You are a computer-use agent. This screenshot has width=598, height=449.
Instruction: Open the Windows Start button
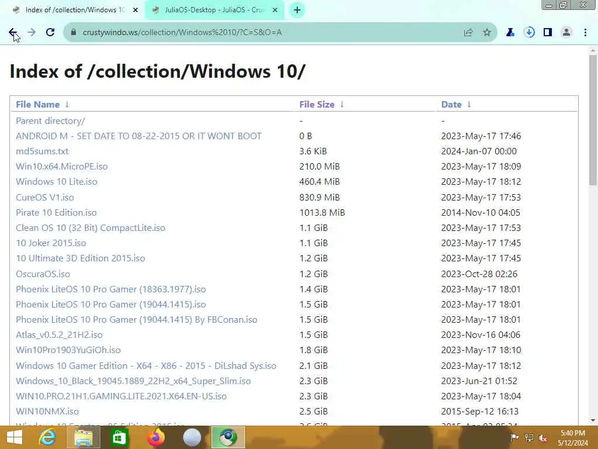click(15, 437)
